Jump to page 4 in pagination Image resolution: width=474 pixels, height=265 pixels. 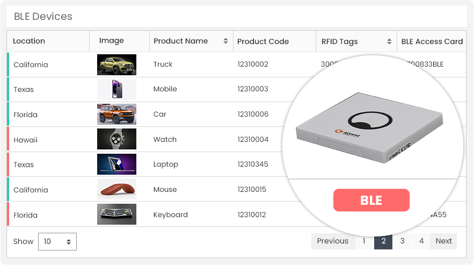click(421, 241)
